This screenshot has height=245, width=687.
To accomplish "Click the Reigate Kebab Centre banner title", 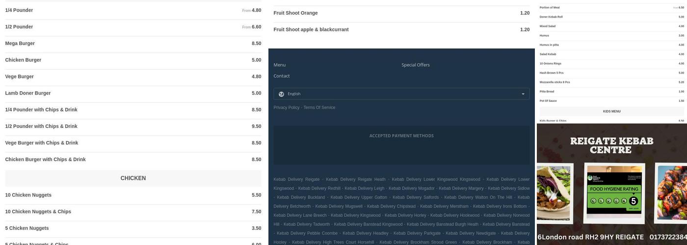I will pos(611,146).
